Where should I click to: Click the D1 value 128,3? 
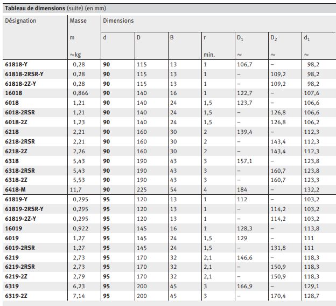[x=244, y=228]
